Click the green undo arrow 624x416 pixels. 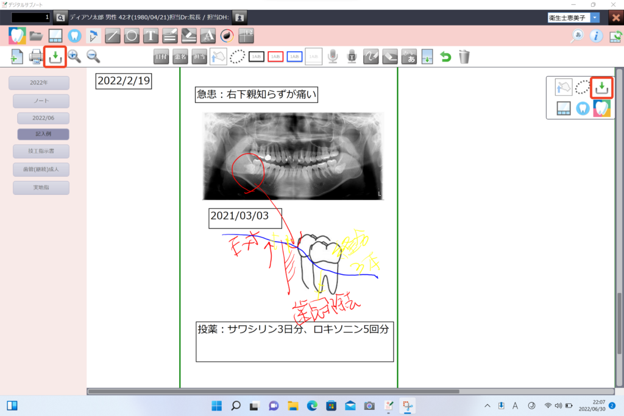446,57
